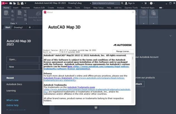Open the Autodesk App Store cart icon
The width and height of the screenshot is (176, 114).
[x=145, y=3]
